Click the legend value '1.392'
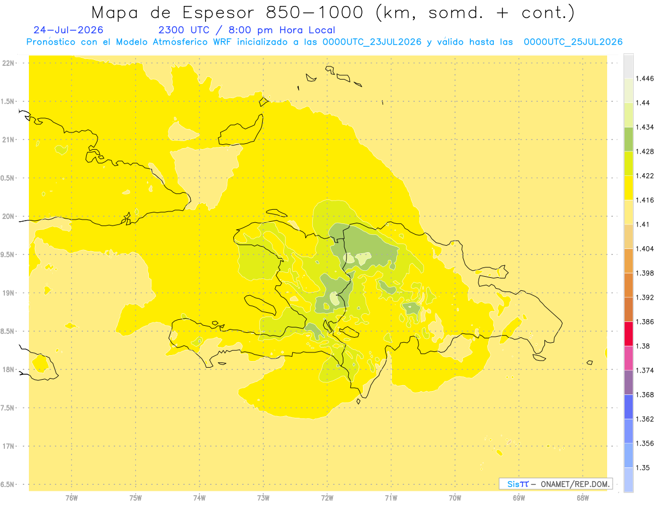 645,297
